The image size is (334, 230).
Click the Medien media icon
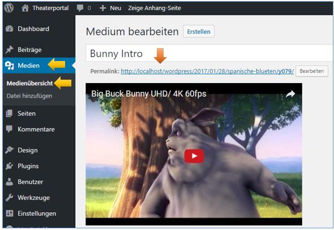[x=10, y=66]
